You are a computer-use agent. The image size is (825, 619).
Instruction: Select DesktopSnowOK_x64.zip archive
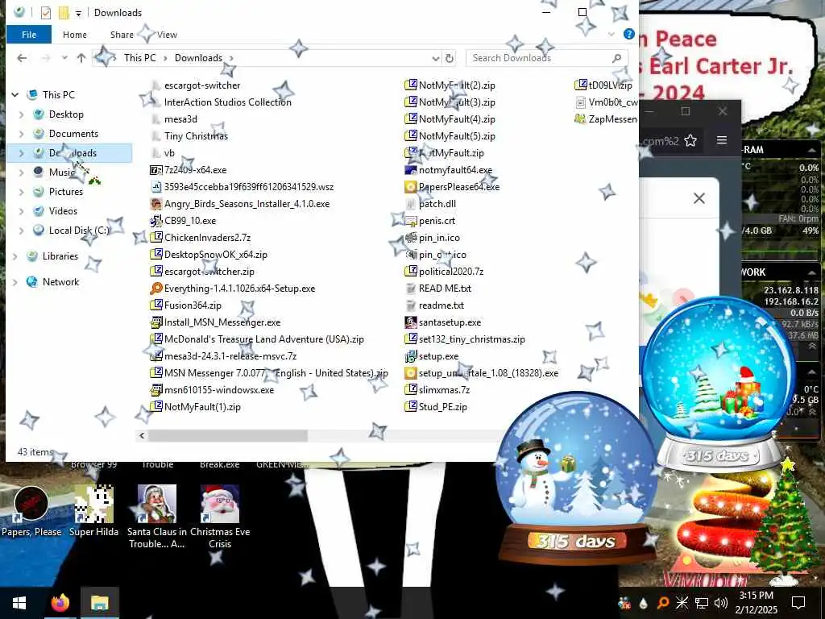(x=209, y=254)
